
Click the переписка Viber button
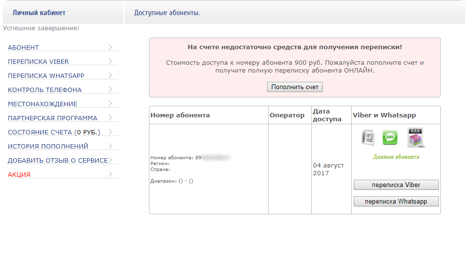pyautogui.click(x=396, y=185)
